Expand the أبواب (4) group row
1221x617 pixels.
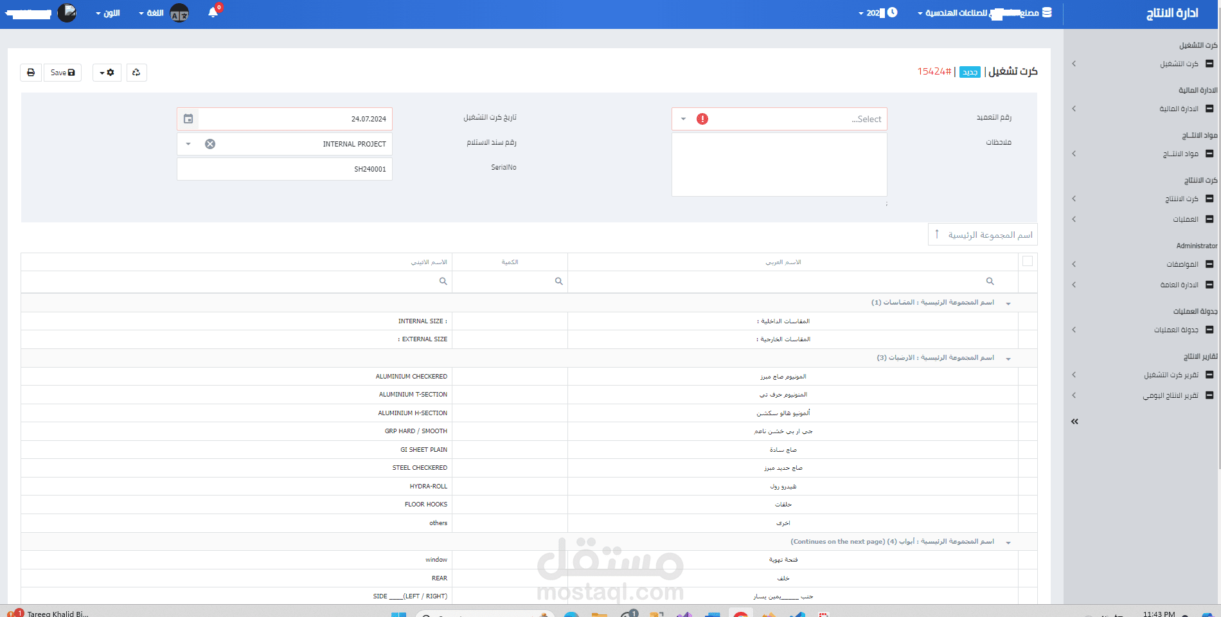coord(1008,541)
